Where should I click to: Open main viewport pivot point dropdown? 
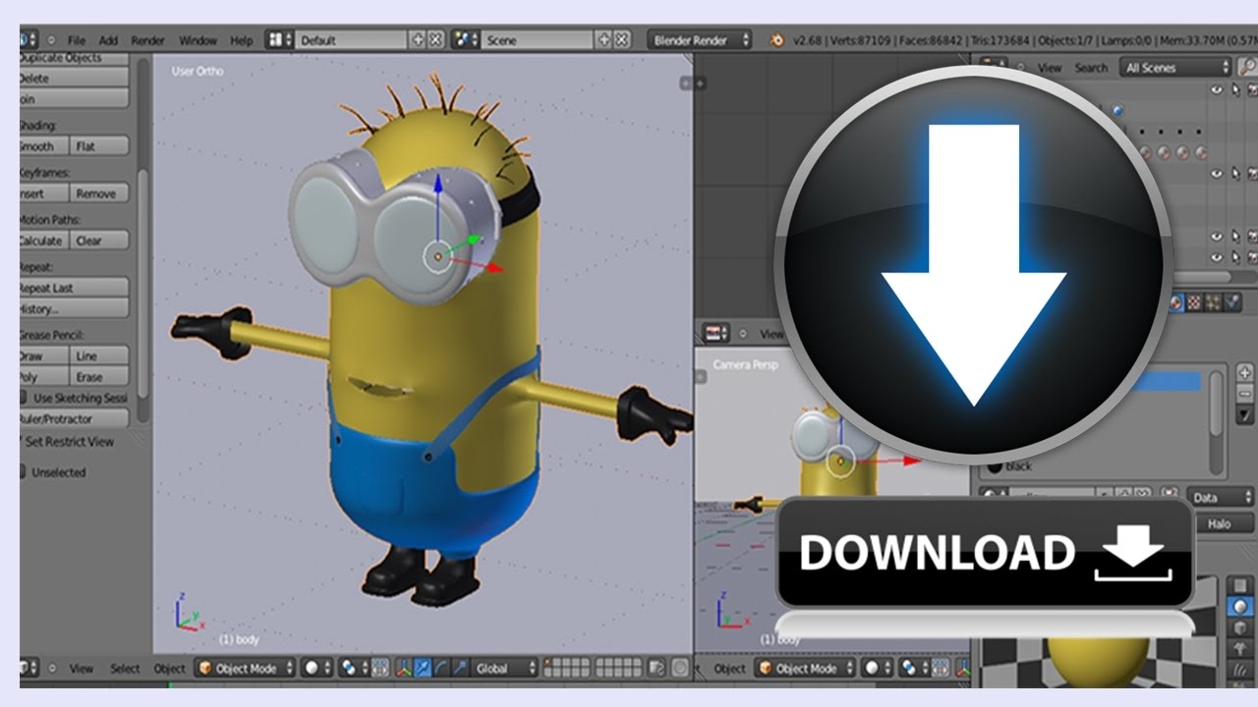pyautogui.click(x=354, y=669)
